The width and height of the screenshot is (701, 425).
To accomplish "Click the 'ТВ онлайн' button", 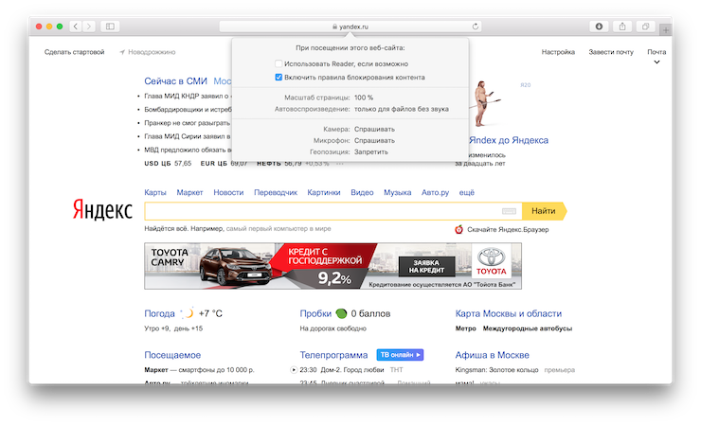I will [400, 355].
